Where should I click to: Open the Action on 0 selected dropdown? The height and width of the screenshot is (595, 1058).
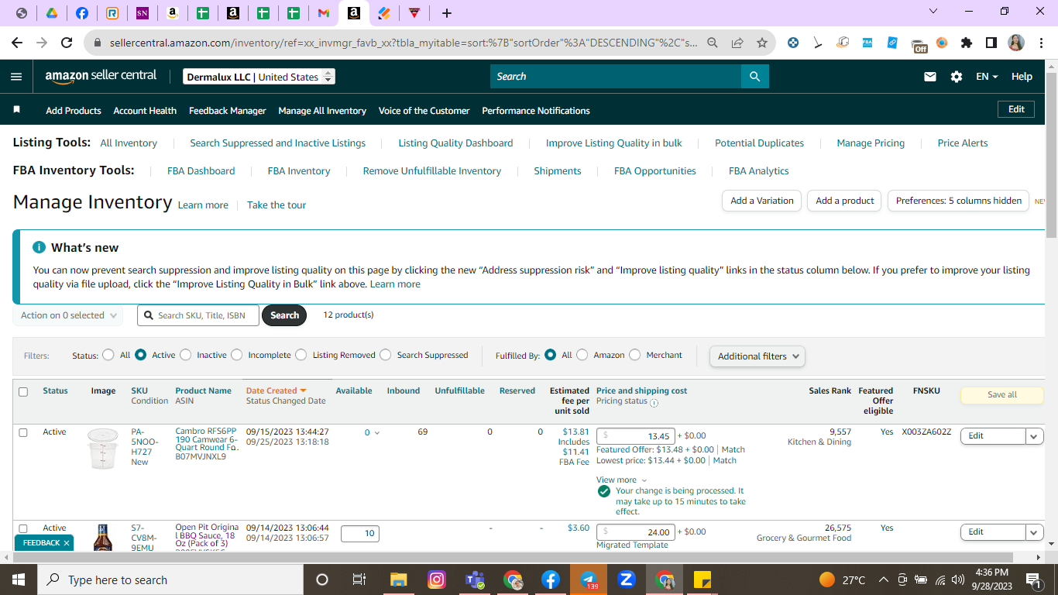[68, 315]
